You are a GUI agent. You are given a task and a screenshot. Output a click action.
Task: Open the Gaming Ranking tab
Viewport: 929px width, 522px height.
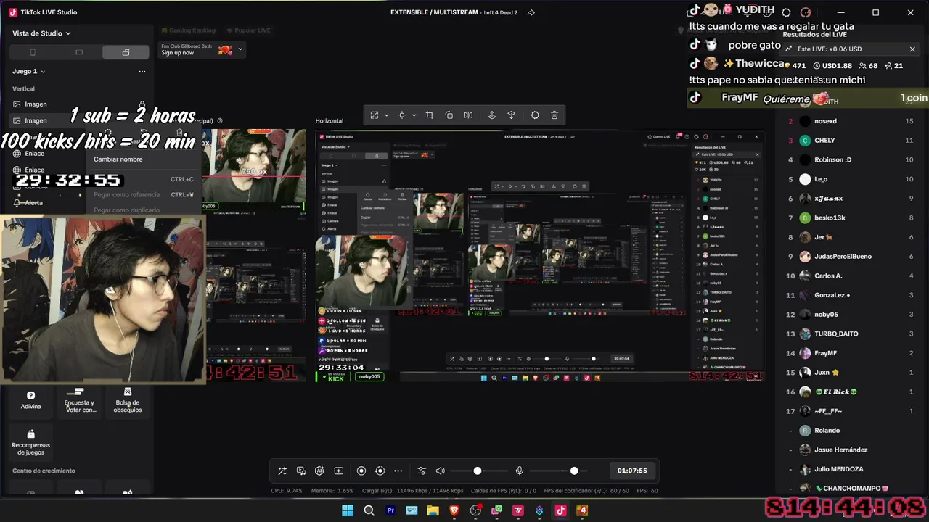[x=188, y=30]
